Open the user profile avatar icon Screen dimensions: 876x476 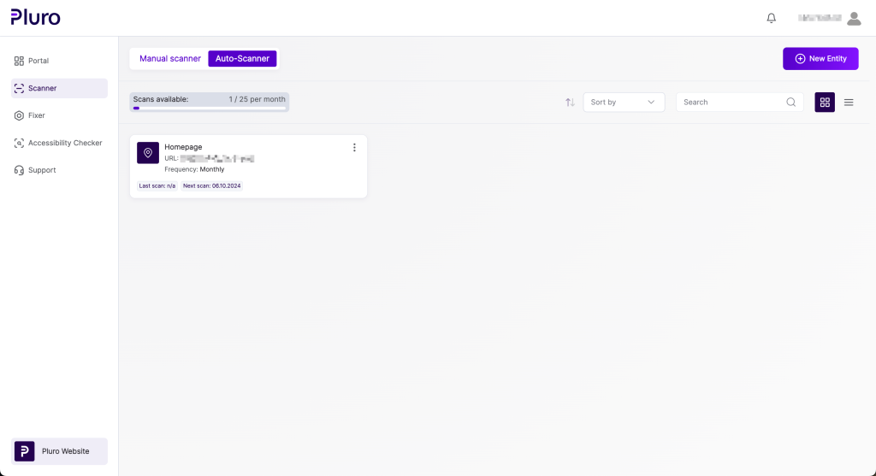853,18
